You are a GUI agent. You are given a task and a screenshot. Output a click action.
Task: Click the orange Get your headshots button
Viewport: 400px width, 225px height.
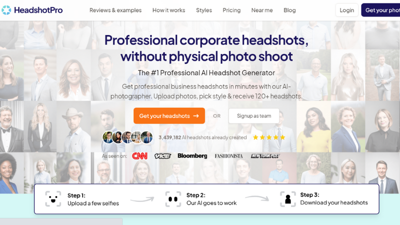169,116
